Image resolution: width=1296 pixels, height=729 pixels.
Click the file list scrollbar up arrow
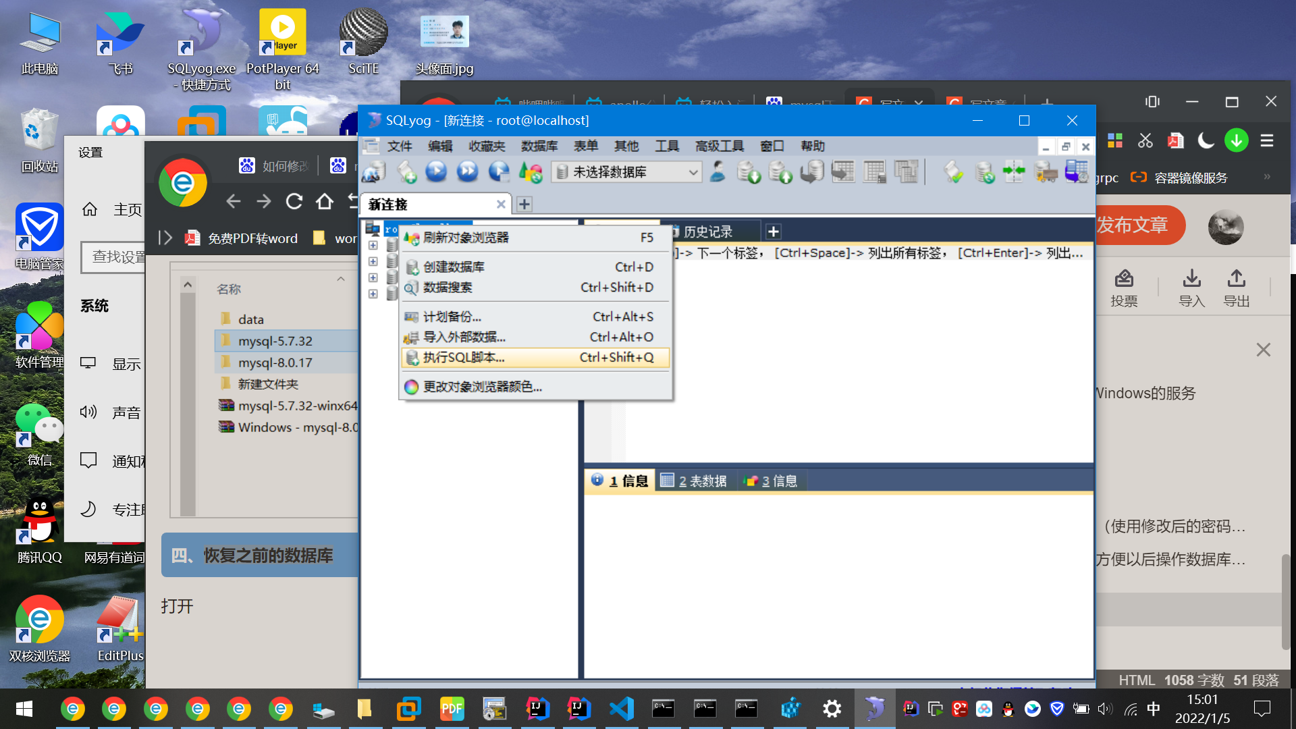click(x=188, y=285)
